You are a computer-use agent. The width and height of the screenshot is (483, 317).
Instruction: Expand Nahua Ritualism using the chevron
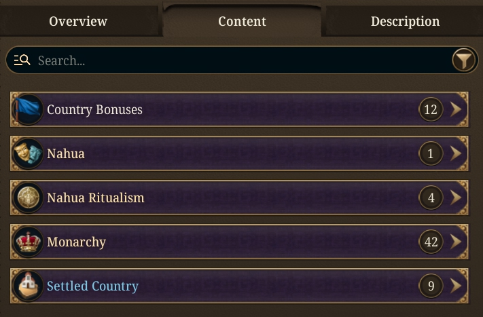[456, 198]
